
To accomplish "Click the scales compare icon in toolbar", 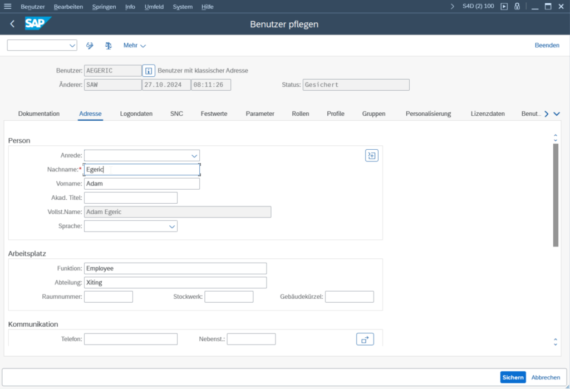I will click(x=109, y=46).
